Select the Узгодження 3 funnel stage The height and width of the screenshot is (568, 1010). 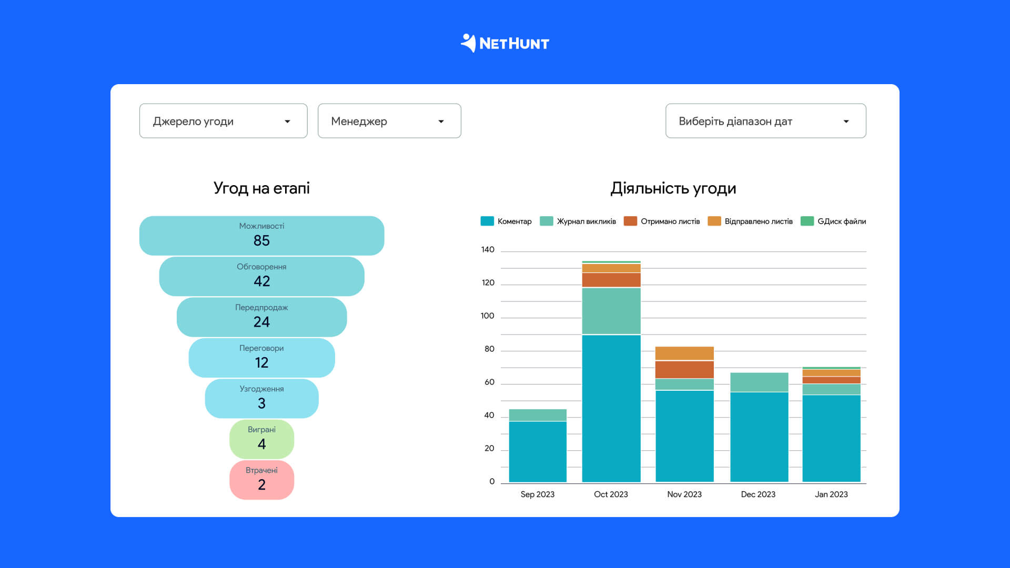pos(261,398)
